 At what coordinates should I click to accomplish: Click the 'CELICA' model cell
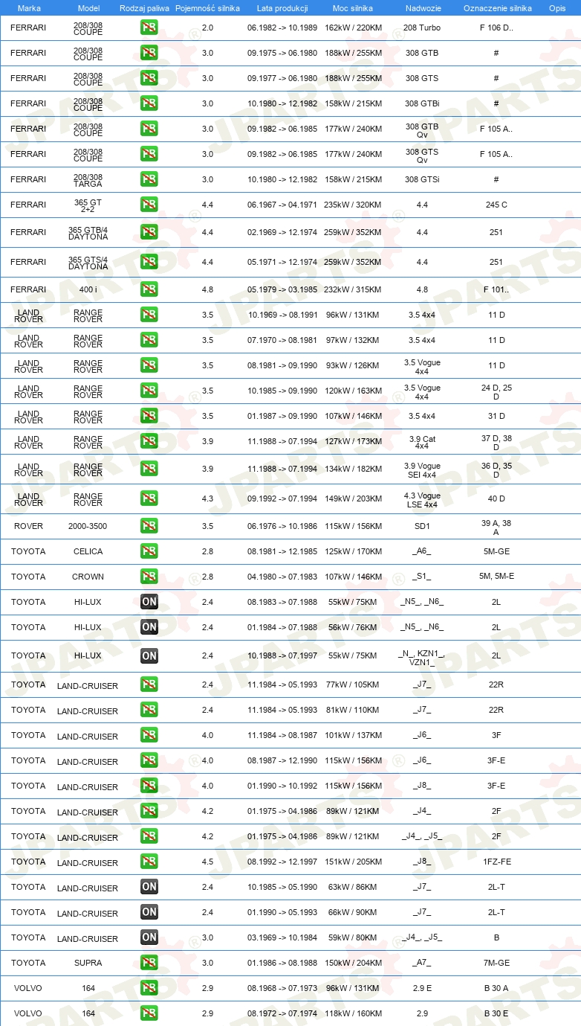click(88, 551)
